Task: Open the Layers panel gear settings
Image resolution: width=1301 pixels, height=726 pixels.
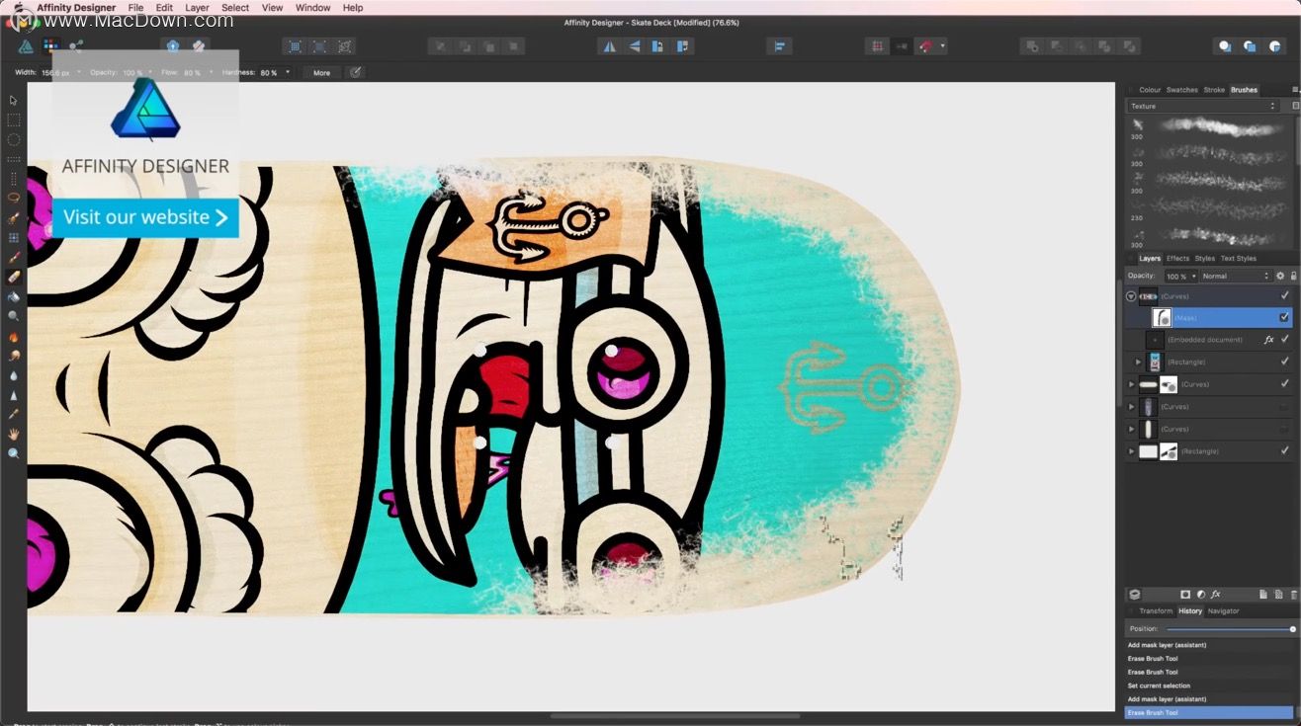Action: 1280,276
